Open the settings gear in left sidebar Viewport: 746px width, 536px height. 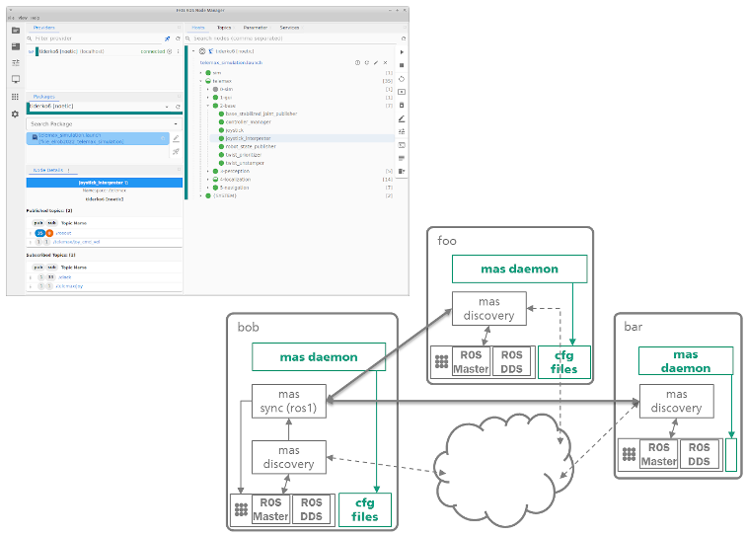(x=15, y=115)
